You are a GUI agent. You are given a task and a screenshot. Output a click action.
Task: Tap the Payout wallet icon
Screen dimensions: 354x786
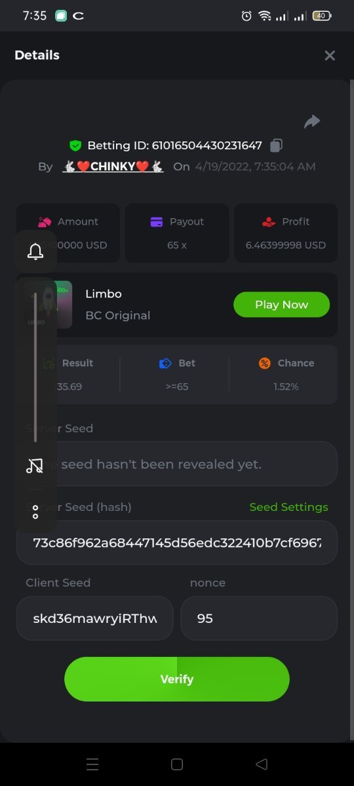(157, 221)
